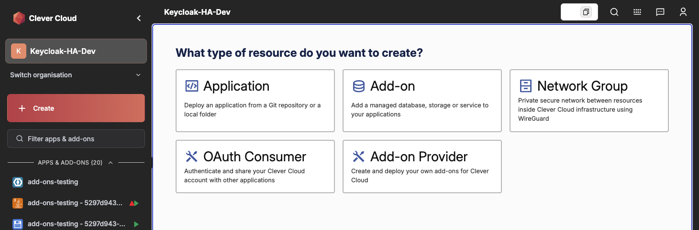Click the Clever Cloud logo

point(19,18)
